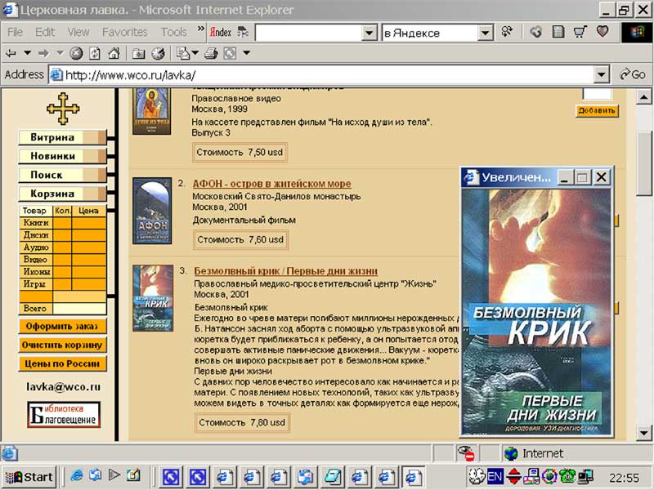This screenshot has width=654, height=490.
Task: Open the File menu
Action: (16, 32)
